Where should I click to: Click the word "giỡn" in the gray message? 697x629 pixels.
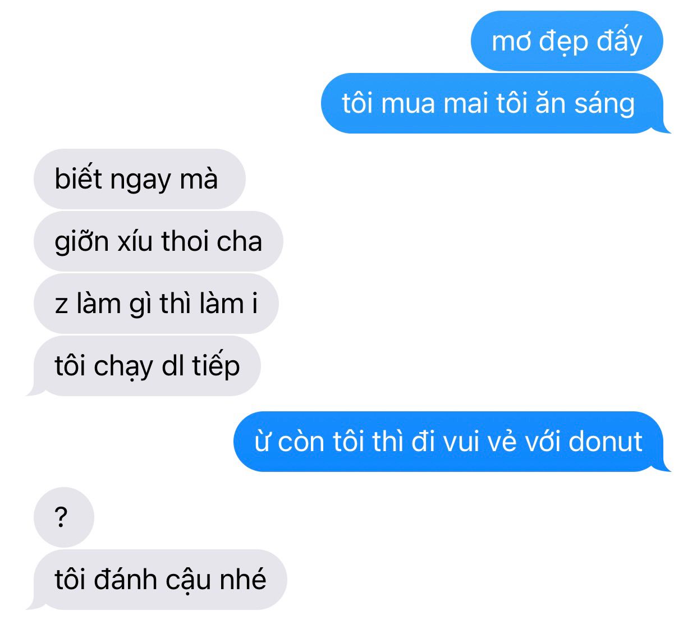81,242
